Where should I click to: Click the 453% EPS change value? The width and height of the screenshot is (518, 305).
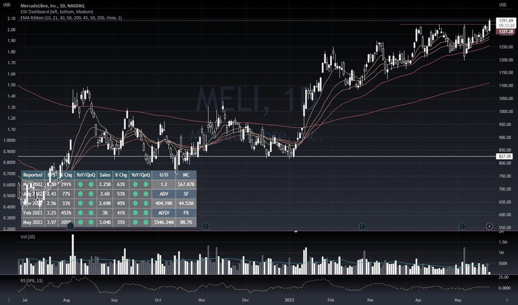[x=66, y=213]
